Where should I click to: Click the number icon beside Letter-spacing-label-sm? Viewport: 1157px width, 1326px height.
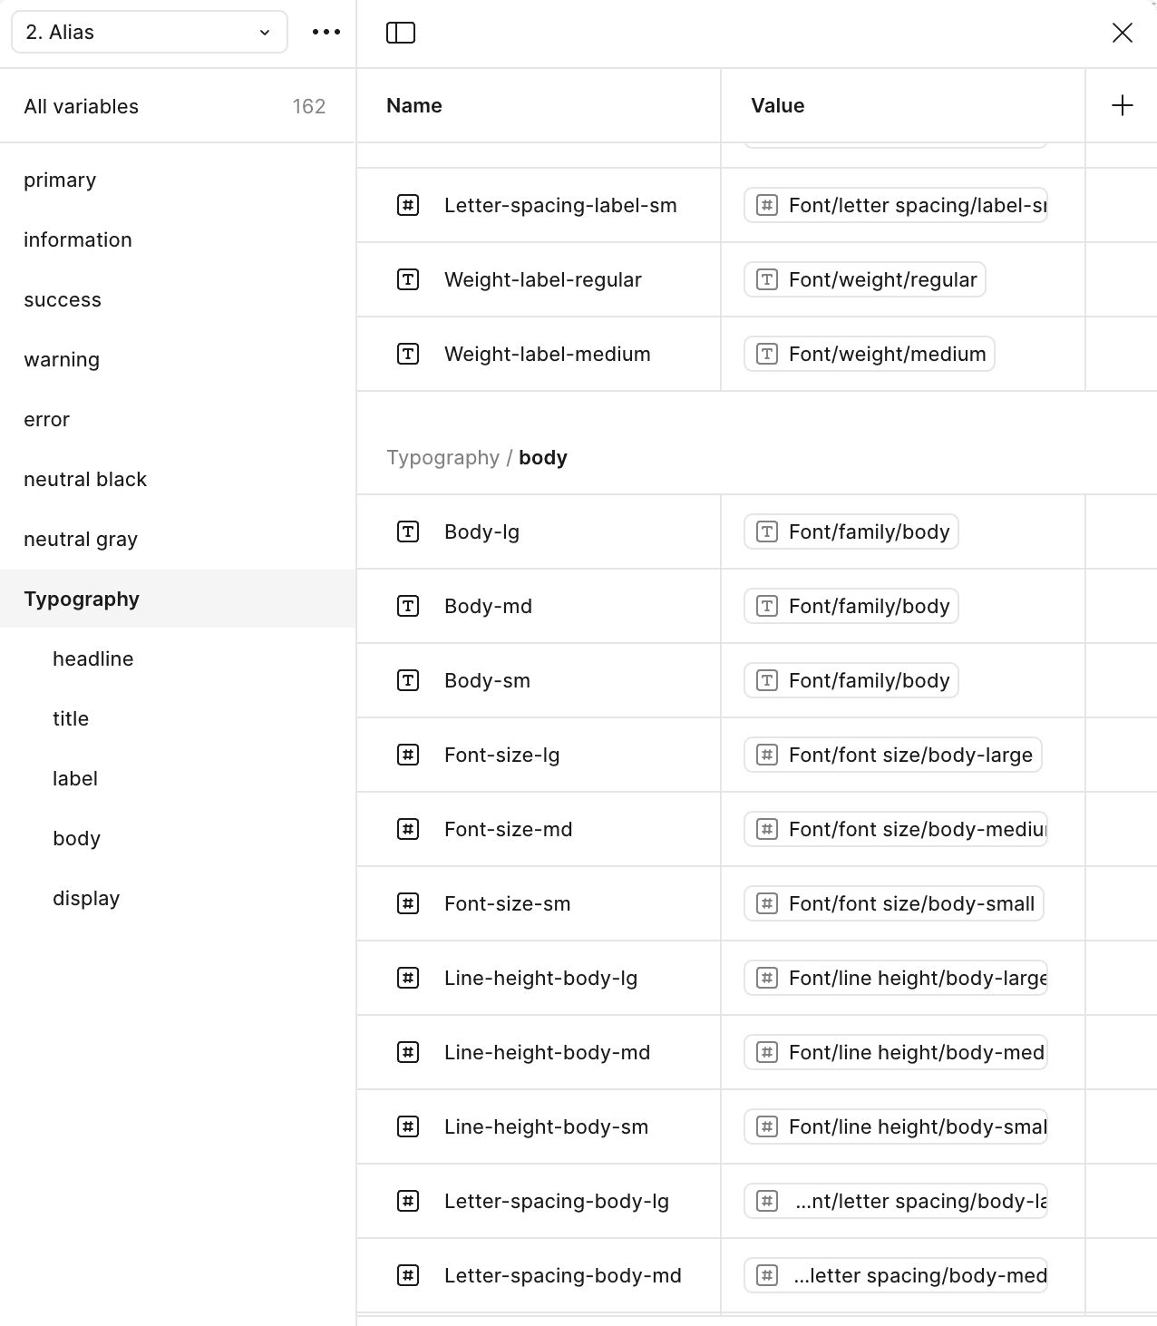pyautogui.click(x=408, y=205)
